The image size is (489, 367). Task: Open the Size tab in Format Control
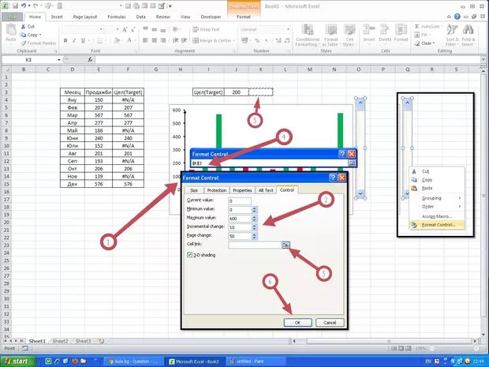click(x=194, y=190)
